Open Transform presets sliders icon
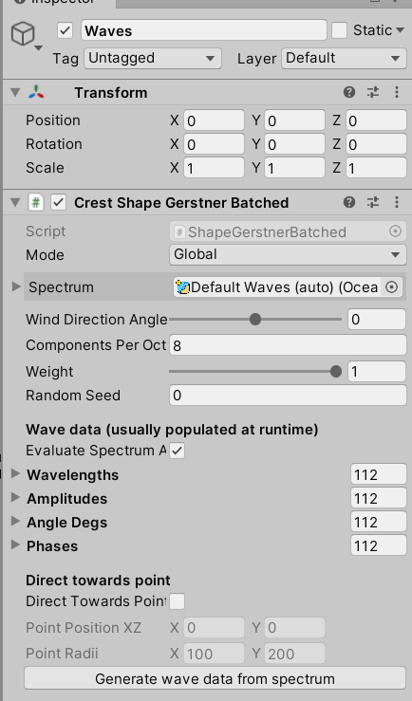The width and height of the screenshot is (412, 701). click(373, 92)
